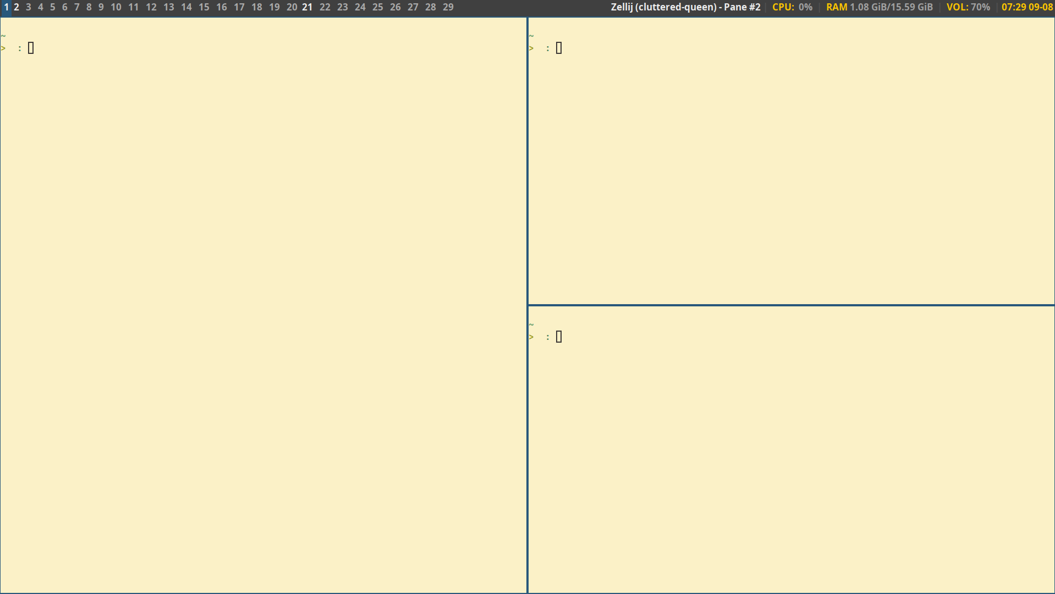Switch to workspace 9
This screenshot has width=1055, height=594.
tap(101, 7)
